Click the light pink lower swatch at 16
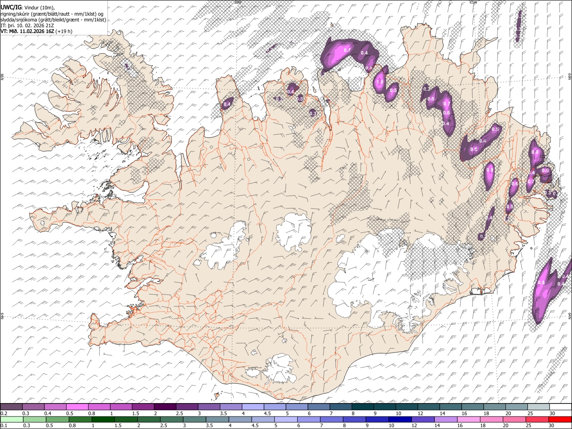Viewport: 572px width, 429px height. click(468, 419)
